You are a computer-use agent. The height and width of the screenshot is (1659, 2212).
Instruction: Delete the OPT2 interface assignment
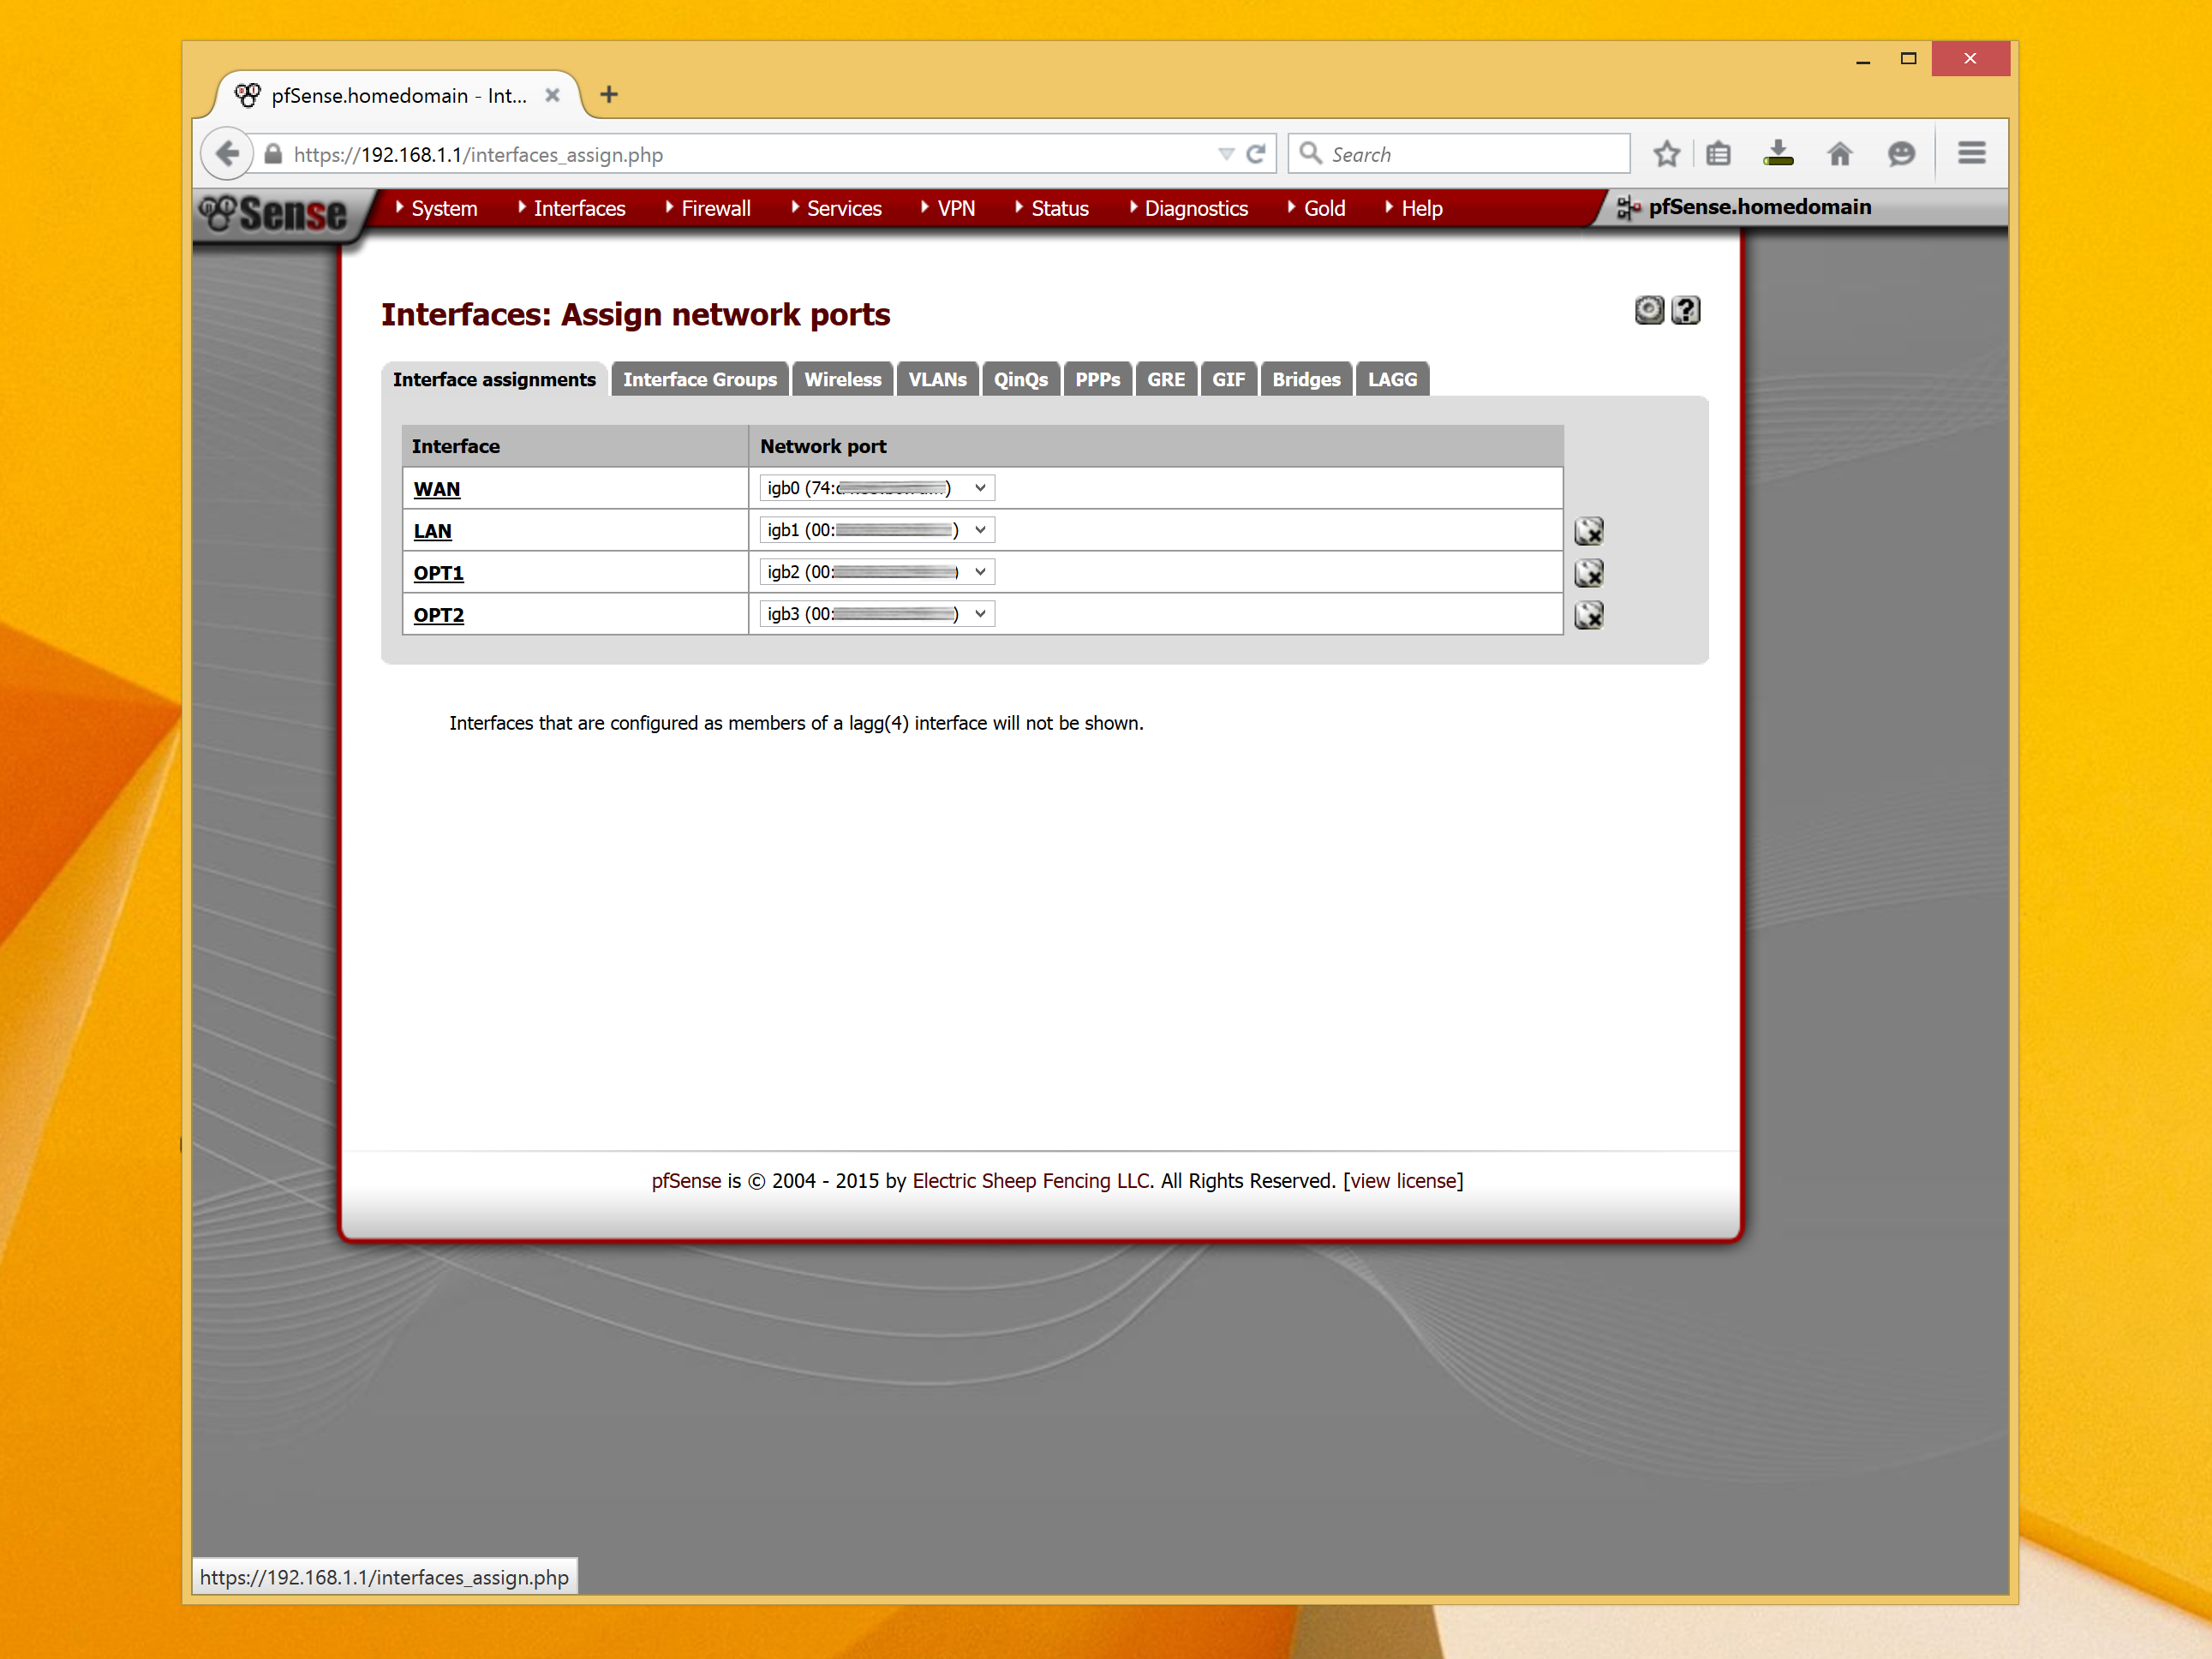point(1589,615)
